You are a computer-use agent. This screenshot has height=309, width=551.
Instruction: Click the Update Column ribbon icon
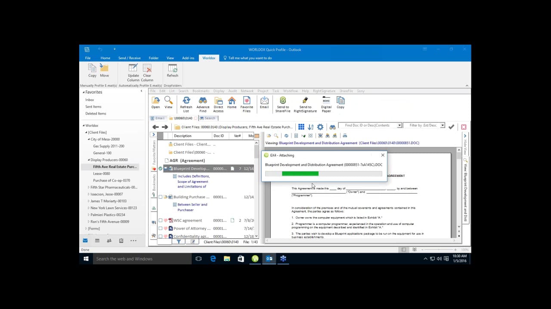[x=133, y=68]
